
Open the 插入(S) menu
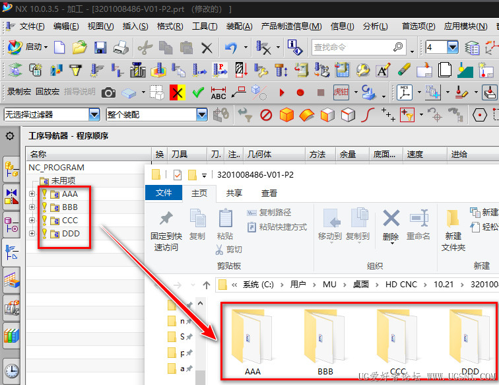(135, 26)
